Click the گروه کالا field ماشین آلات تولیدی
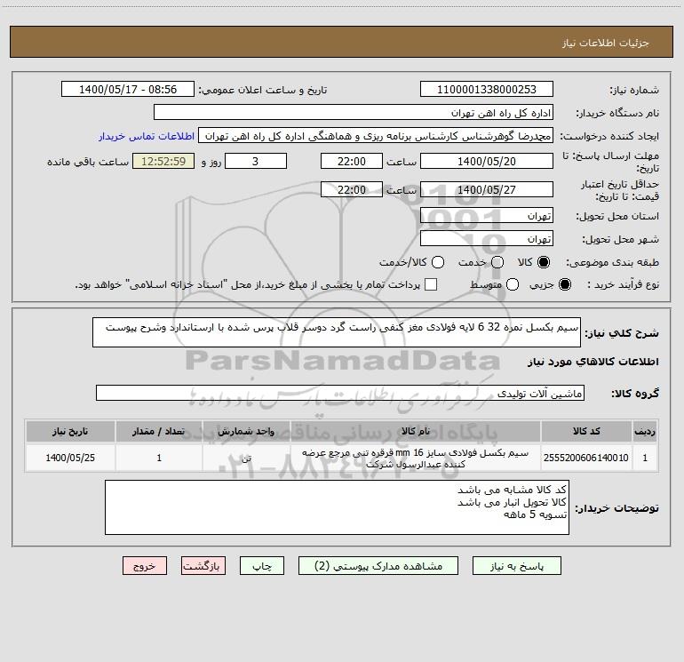684x662 pixels. point(340,393)
